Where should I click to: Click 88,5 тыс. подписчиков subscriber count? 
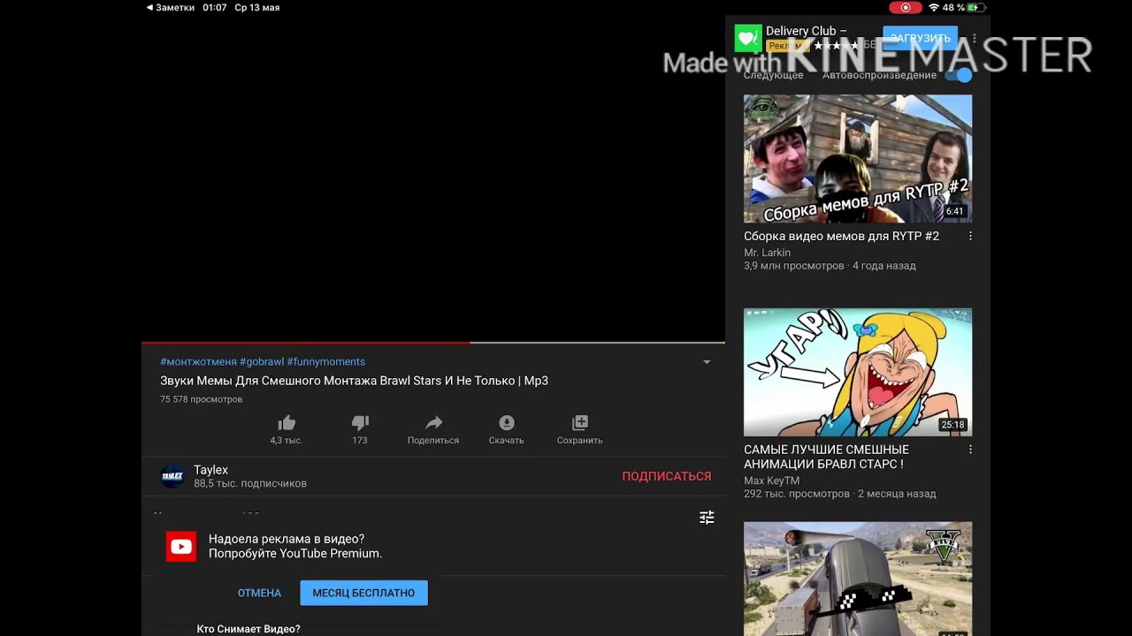click(x=250, y=484)
